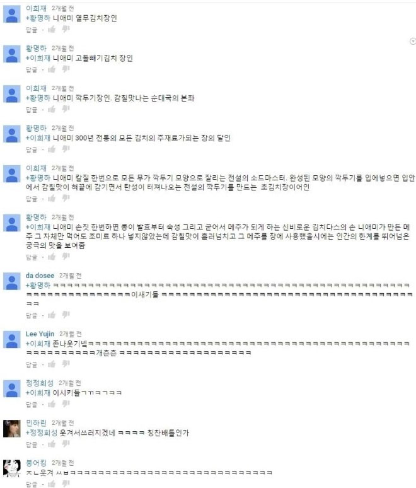Viewport: 416px width, 488px height.
Task: Click 답글 reply under 민하린's comment
Action: (x=32, y=444)
